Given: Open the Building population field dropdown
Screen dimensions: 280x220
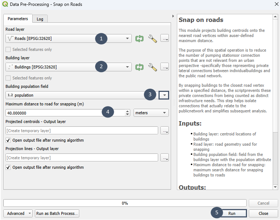Looking at the screenshot, I should click(164, 95).
